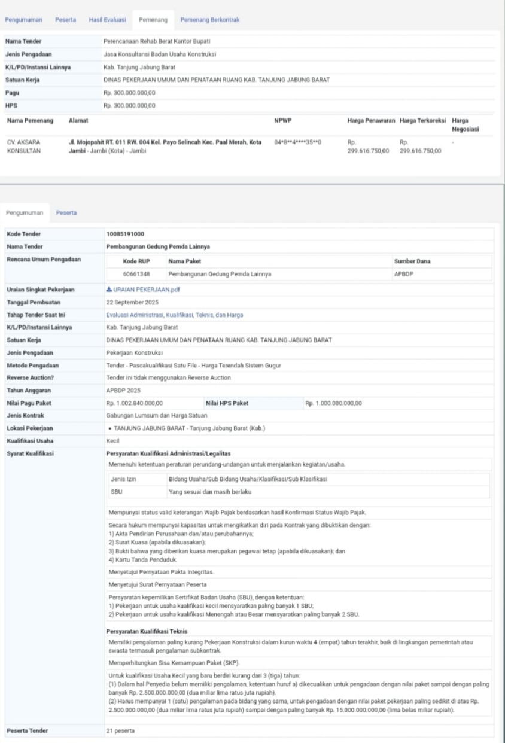Open Peserta tab beside Hasil Evaluasi
505x743 pixels.
pyautogui.click(x=66, y=20)
